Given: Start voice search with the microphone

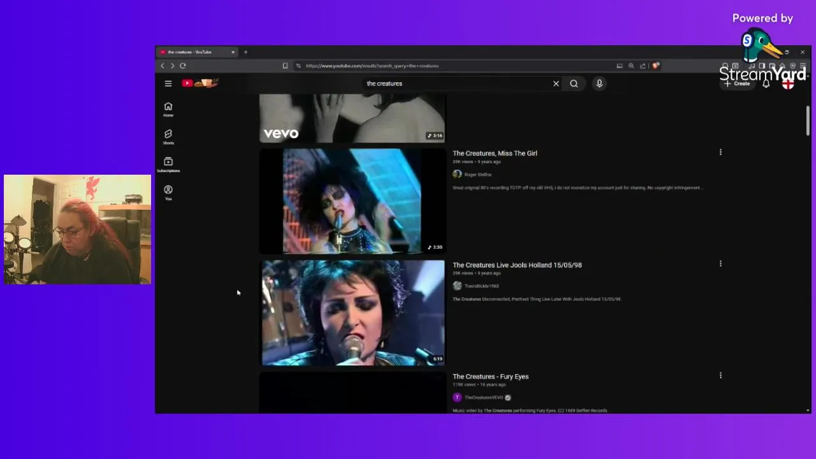Looking at the screenshot, I should [x=599, y=84].
